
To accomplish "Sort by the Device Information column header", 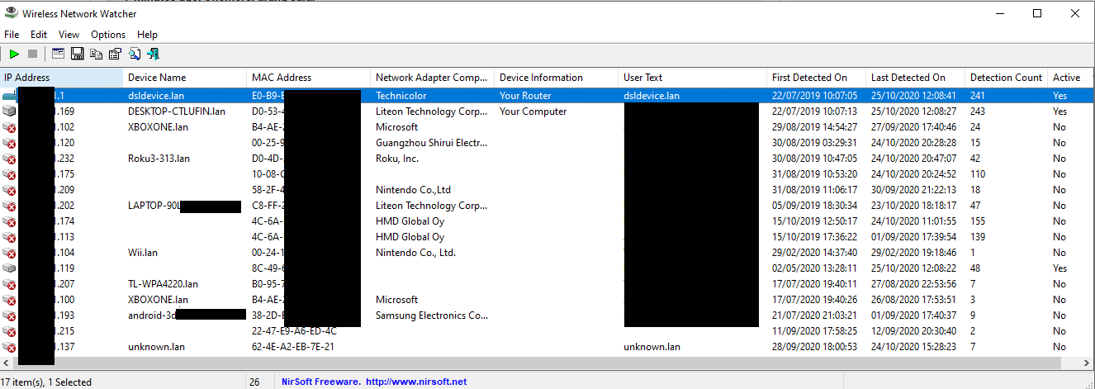I will click(x=557, y=78).
